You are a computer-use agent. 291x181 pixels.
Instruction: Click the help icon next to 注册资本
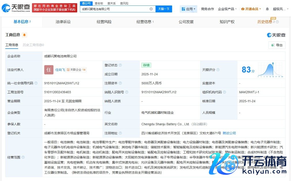[x=120, y=83]
